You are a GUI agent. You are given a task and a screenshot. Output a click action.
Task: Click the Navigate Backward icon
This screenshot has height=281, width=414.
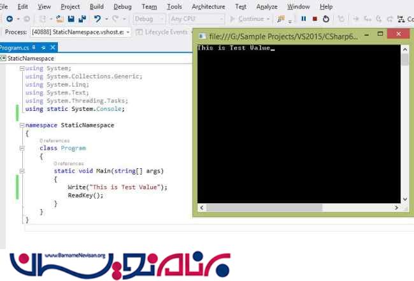10,19
